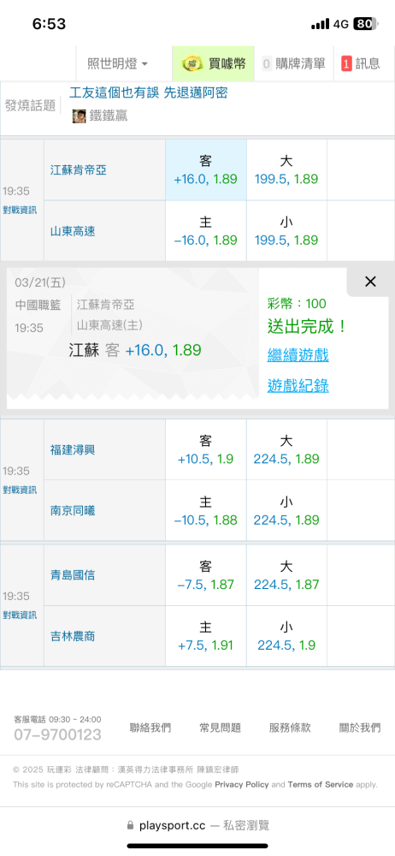The image size is (395, 856).
Task: Open hot topic 工友這個也有誤 link
Action: 149,92
